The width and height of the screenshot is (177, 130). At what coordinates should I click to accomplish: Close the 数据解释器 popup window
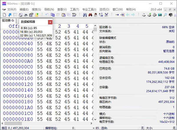pos(50,22)
